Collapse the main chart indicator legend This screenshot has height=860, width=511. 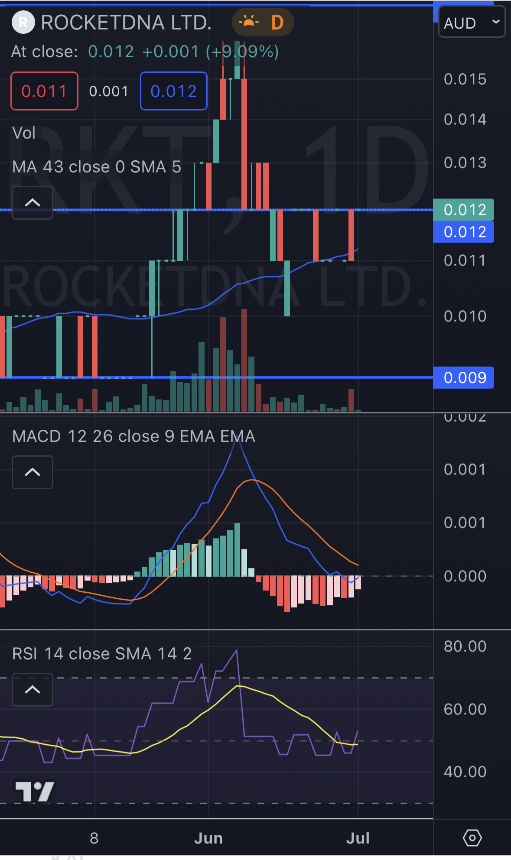tap(33, 202)
